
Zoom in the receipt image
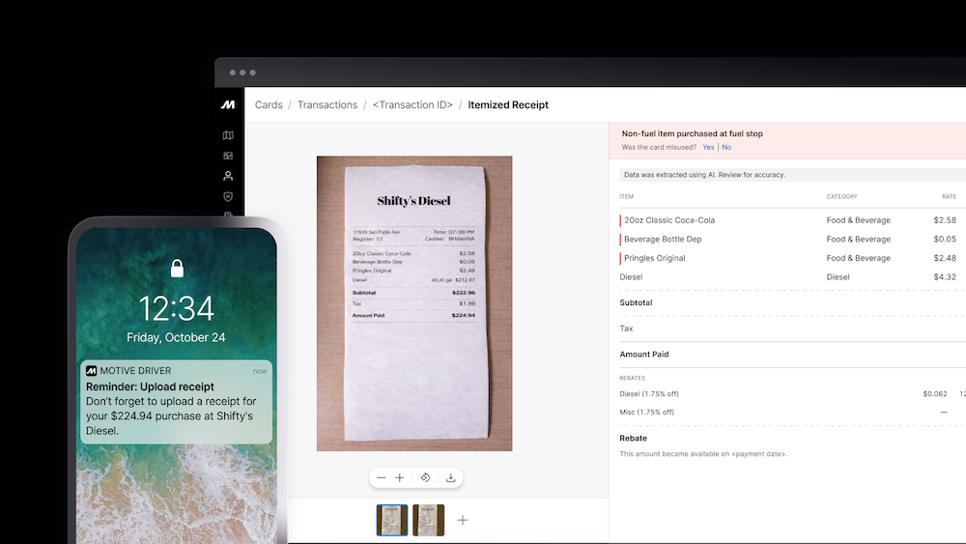pos(400,477)
